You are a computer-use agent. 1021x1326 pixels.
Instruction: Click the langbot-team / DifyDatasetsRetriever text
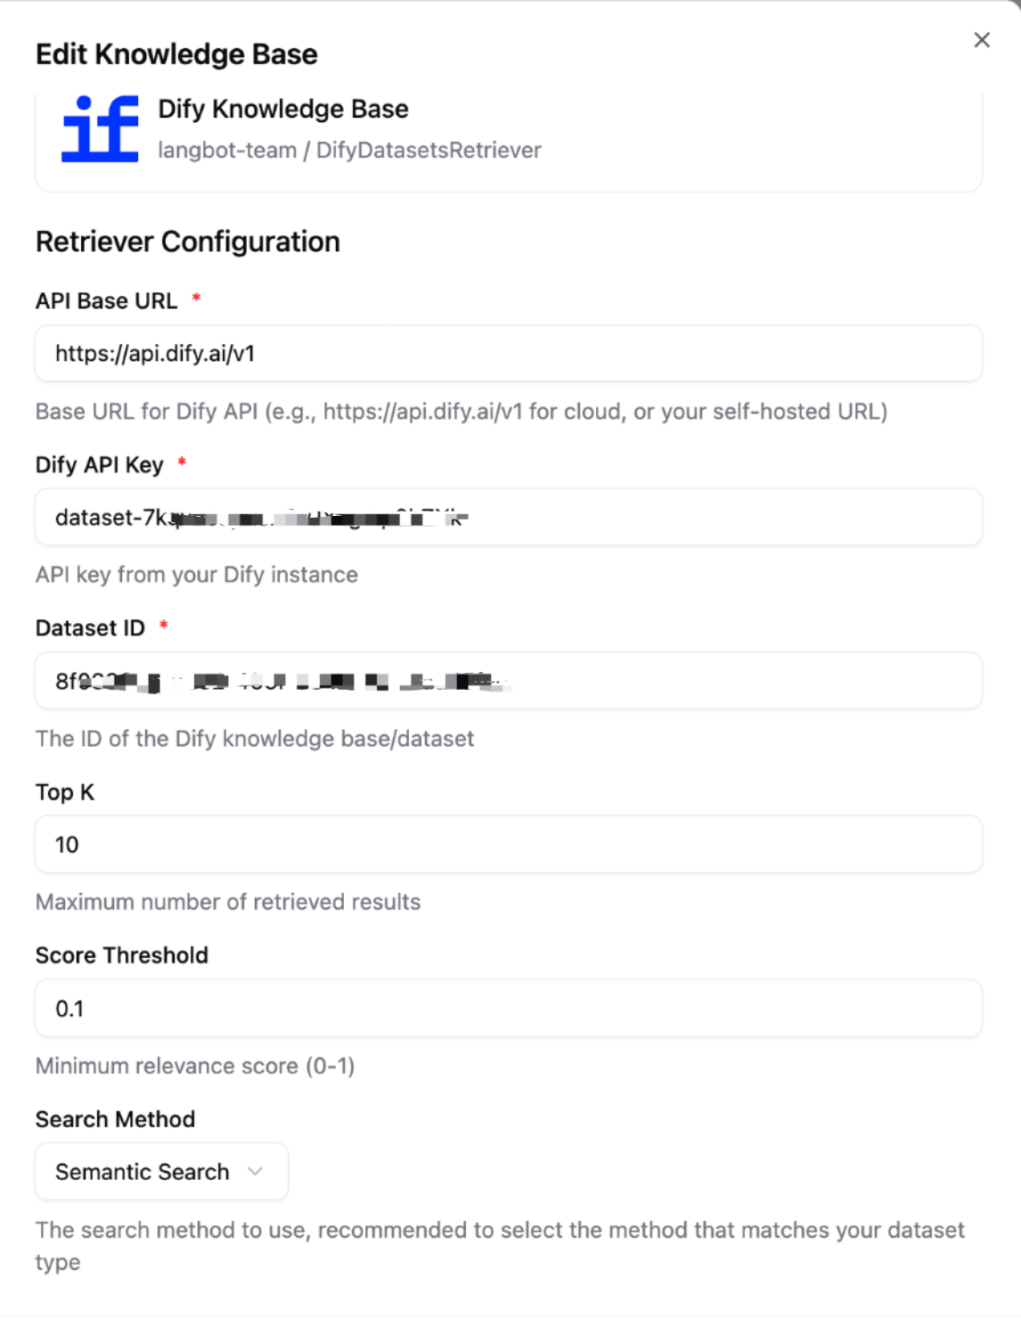[349, 150]
